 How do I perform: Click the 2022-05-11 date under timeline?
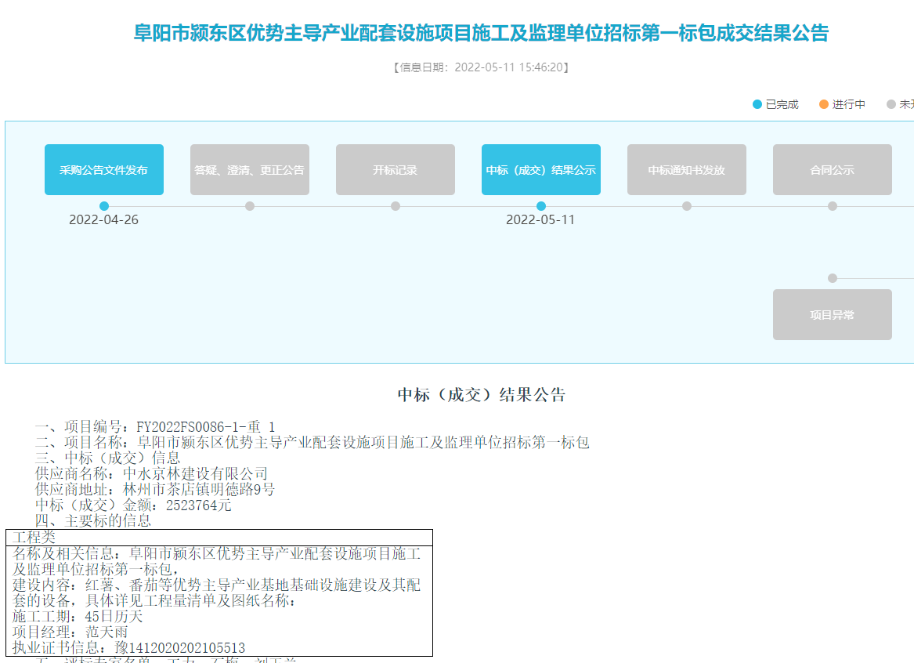[540, 219]
